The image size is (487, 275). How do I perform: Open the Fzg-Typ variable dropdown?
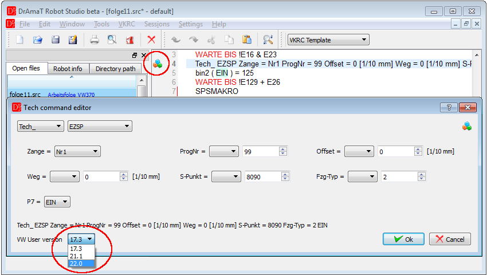(x=363, y=177)
